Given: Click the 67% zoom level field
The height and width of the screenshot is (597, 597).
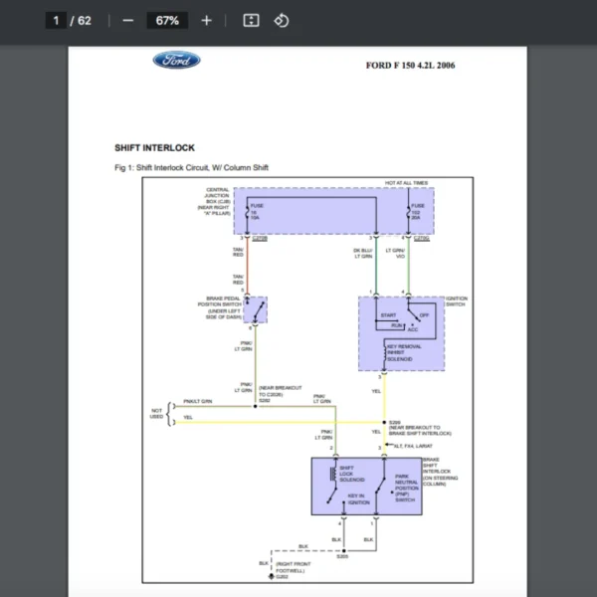Looking at the screenshot, I should click(x=166, y=20).
